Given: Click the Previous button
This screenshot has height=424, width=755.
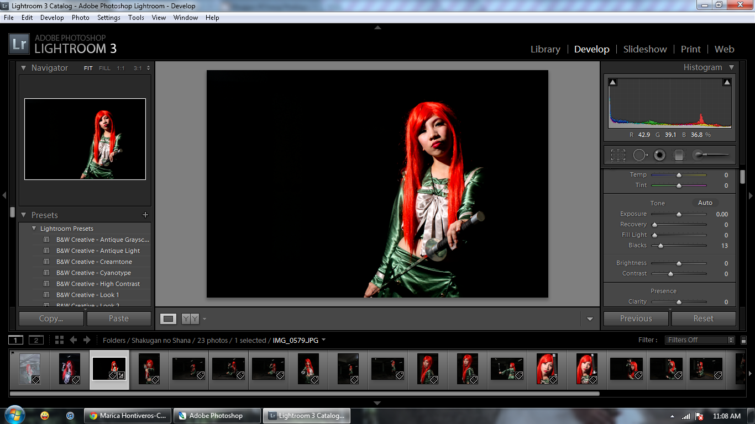Looking at the screenshot, I should (x=636, y=319).
